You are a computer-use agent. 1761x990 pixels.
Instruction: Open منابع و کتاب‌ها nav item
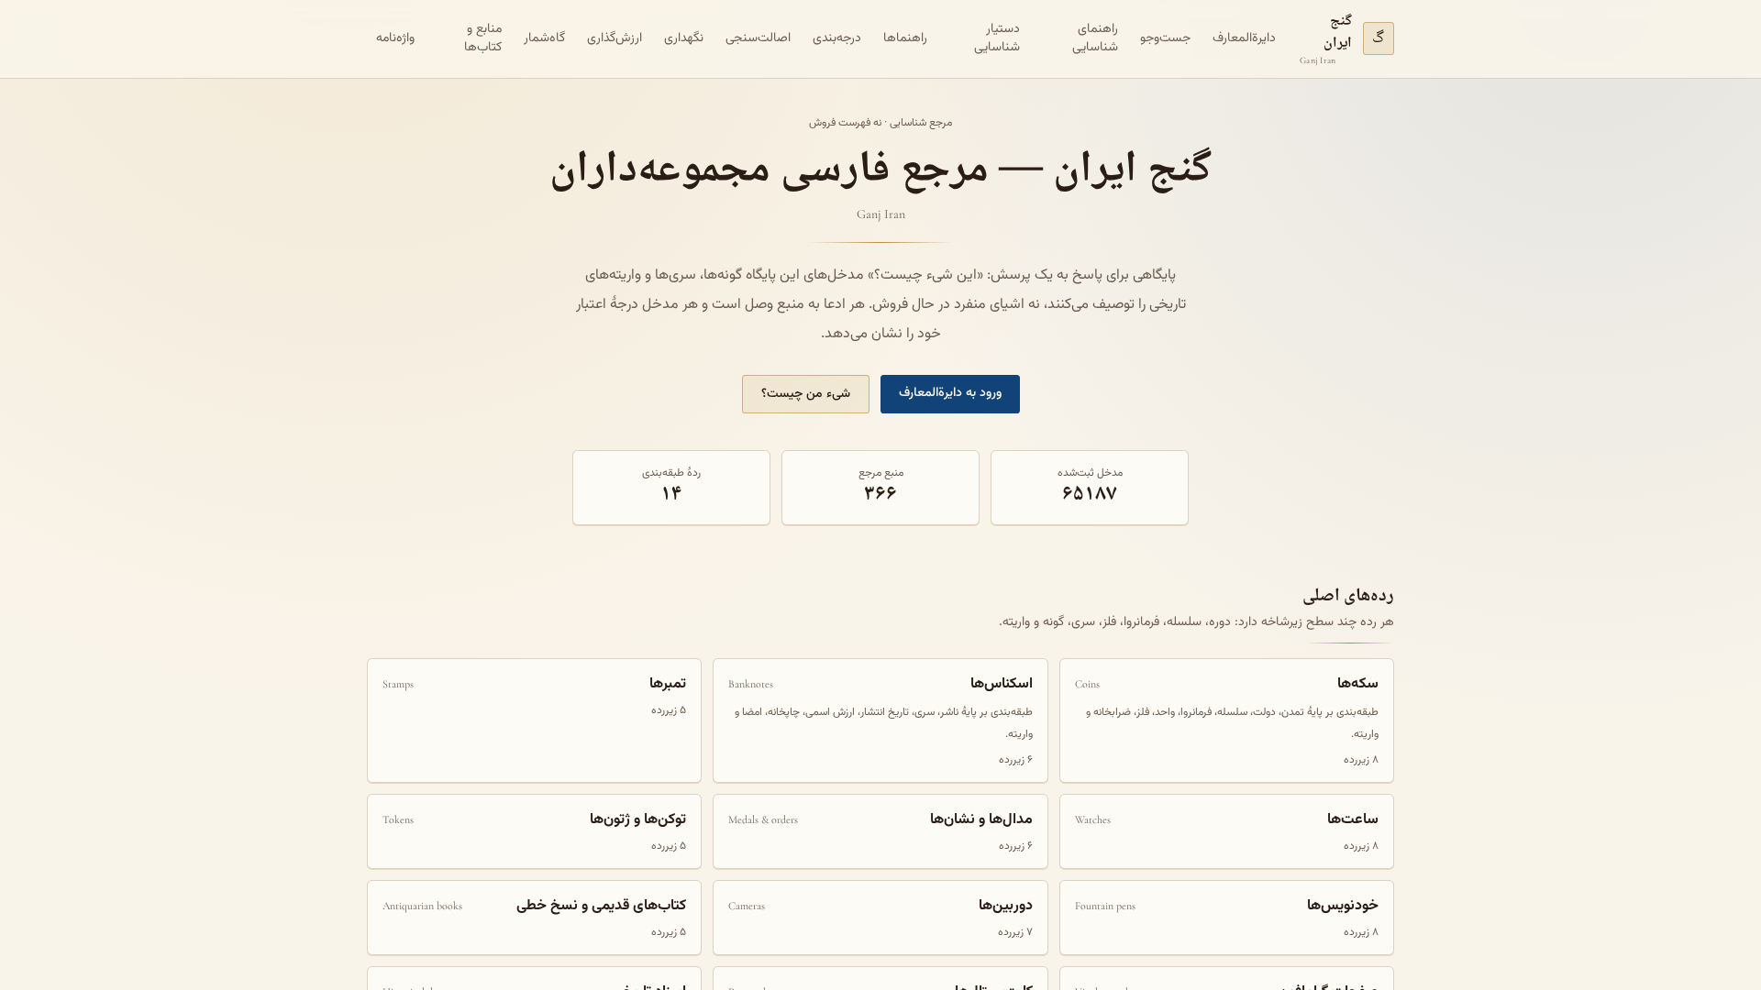482,38
